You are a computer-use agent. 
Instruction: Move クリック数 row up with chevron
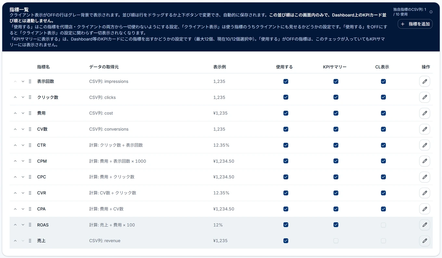coord(15,97)
